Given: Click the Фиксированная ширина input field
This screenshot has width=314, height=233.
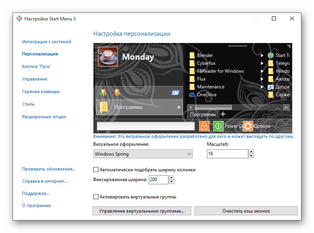Looking at the screenshot, I should tap(159, 180).
